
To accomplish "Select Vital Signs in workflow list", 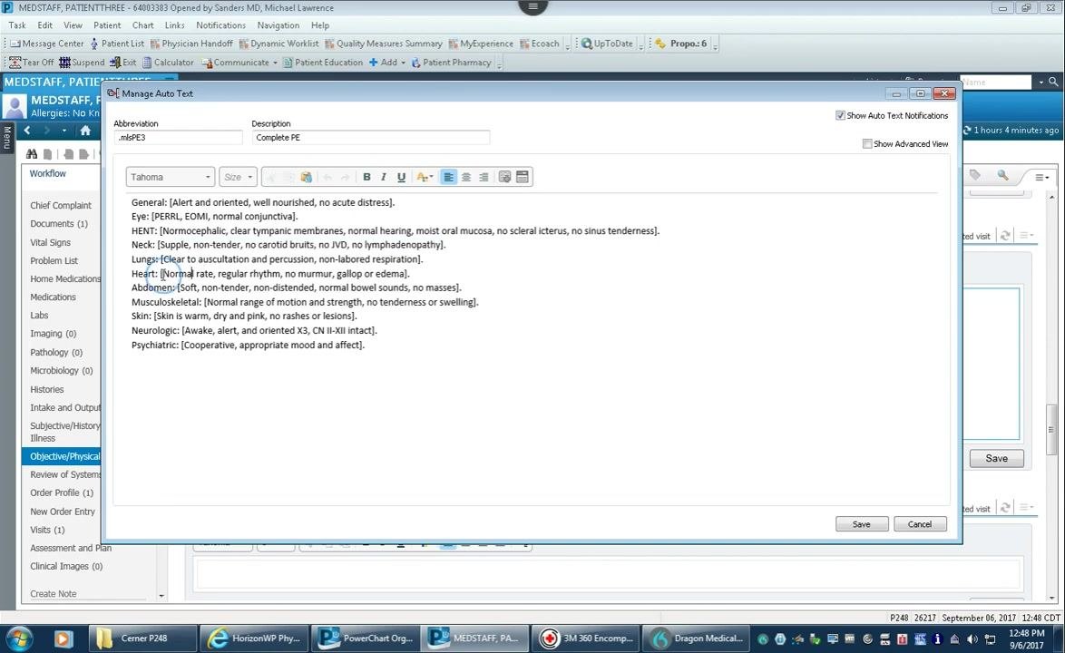I will pyautogui.click(x=50, y=242).
